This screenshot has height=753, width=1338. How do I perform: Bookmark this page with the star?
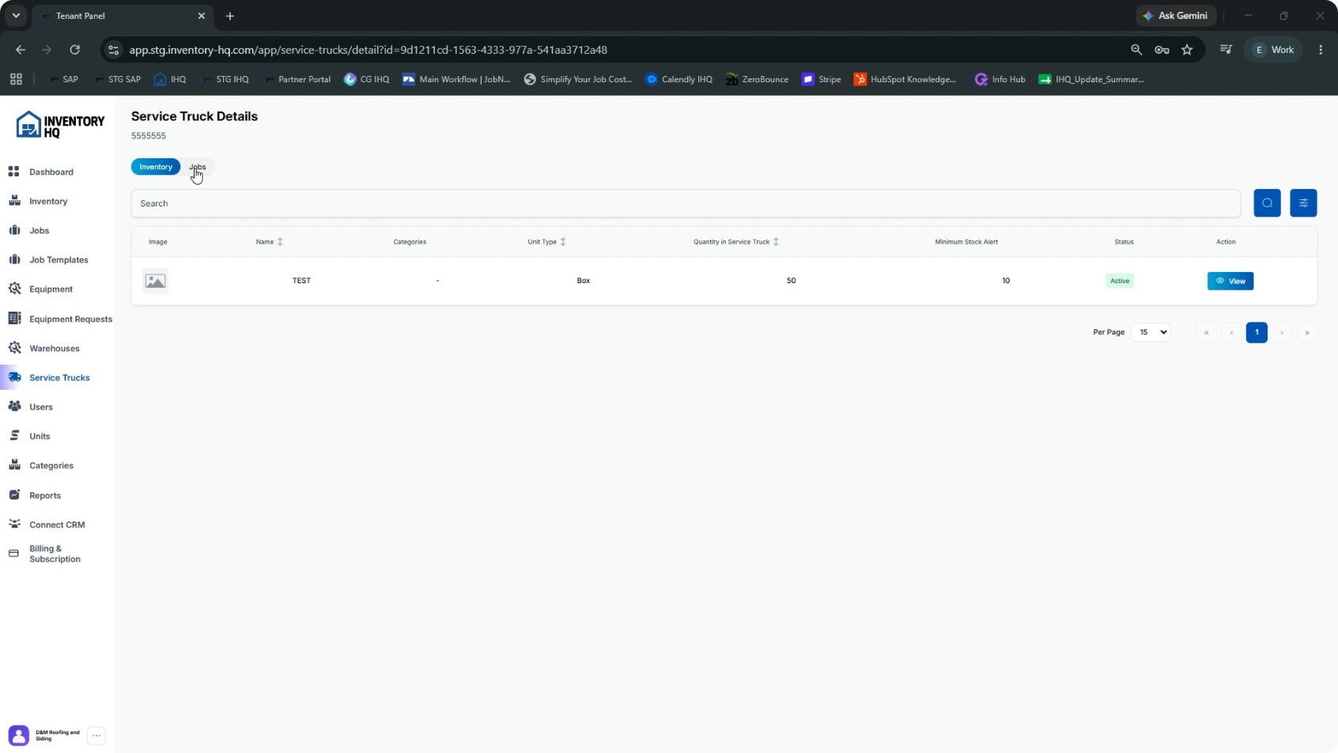coord(1187,49)
